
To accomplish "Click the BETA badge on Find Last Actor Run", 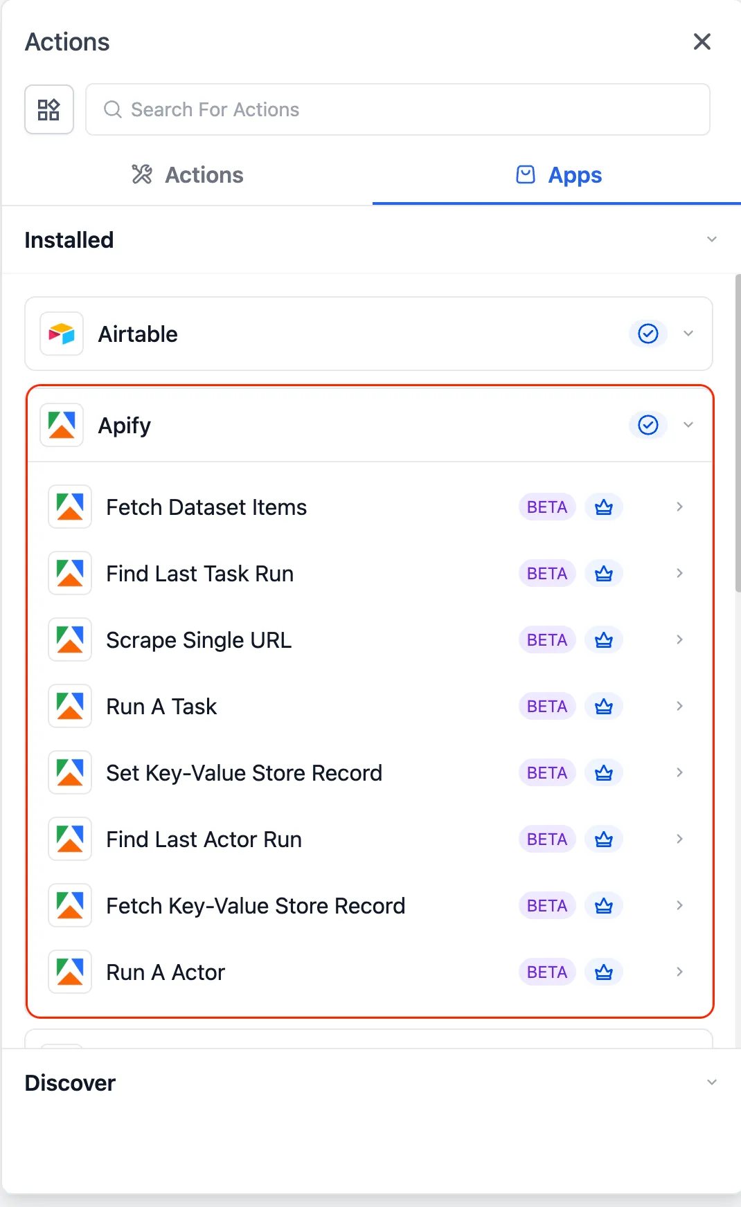I will pyautogui.click(x=546, y=840).
